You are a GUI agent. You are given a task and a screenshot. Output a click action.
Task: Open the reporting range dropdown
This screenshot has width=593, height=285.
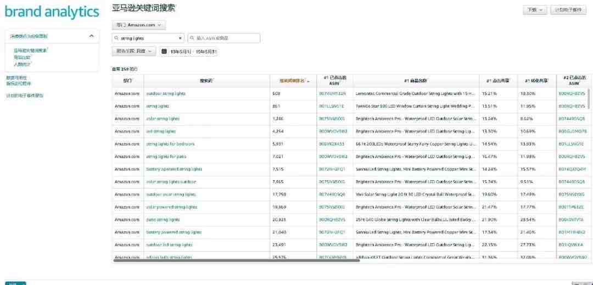tap(134, 51)
